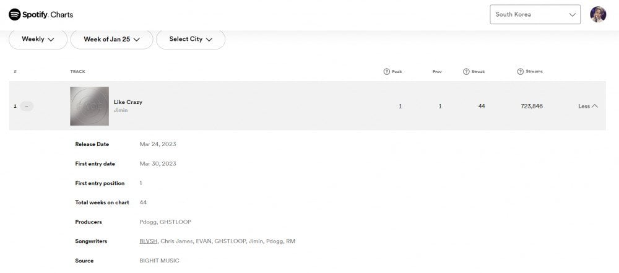Open the Weekly chart type dropdown

click(38, 39)
